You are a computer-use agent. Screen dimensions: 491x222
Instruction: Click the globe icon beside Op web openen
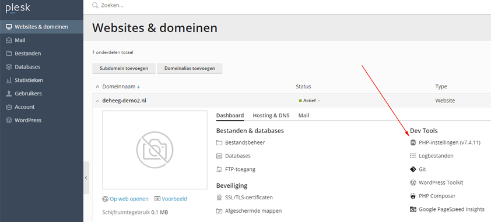tap(105, 199)
